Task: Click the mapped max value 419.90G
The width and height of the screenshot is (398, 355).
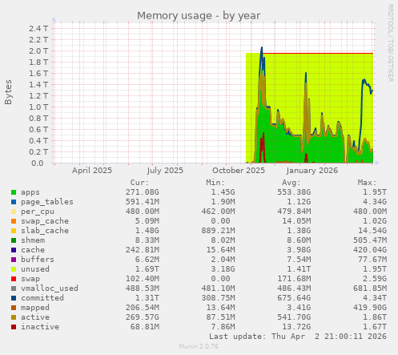Action: (370, 308)
